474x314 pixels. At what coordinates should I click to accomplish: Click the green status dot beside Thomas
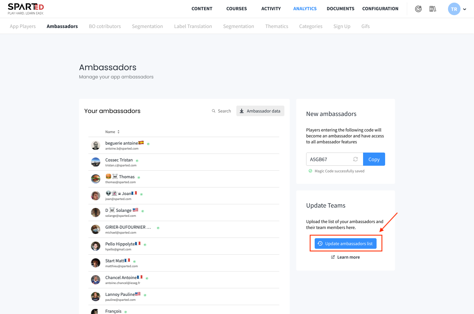[139, 178]
